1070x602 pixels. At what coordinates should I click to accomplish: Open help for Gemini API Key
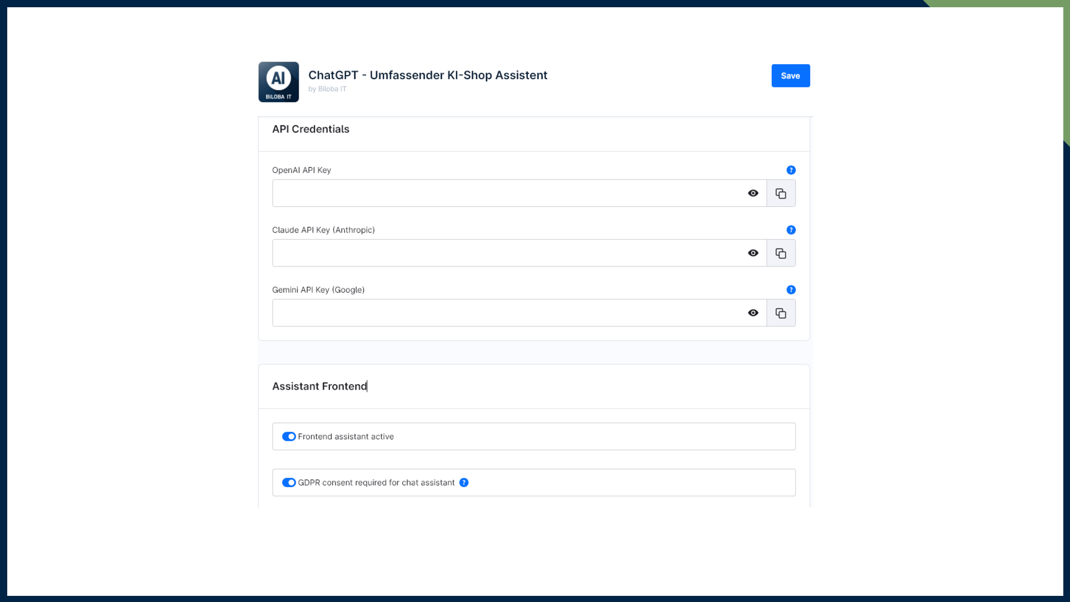(x=791, y=290)
